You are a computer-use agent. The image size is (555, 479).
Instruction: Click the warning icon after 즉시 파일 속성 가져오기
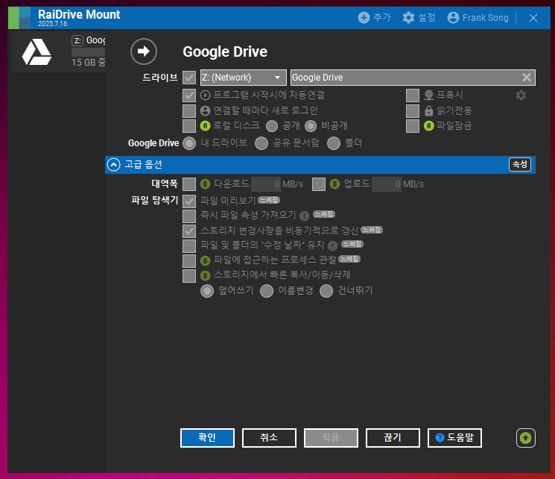[x=304, y=216]
